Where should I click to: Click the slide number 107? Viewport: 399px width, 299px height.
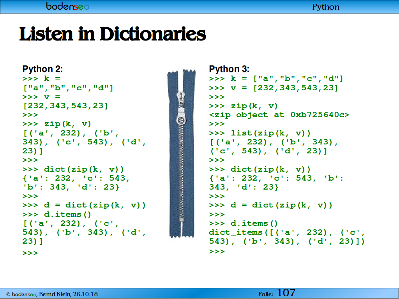click(286, 293)
